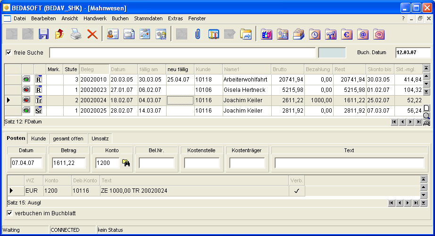The width and height of the screenshot is (435, 236).
Task: Click the magnifier search icon right of the table
Action: pos(427,116)
